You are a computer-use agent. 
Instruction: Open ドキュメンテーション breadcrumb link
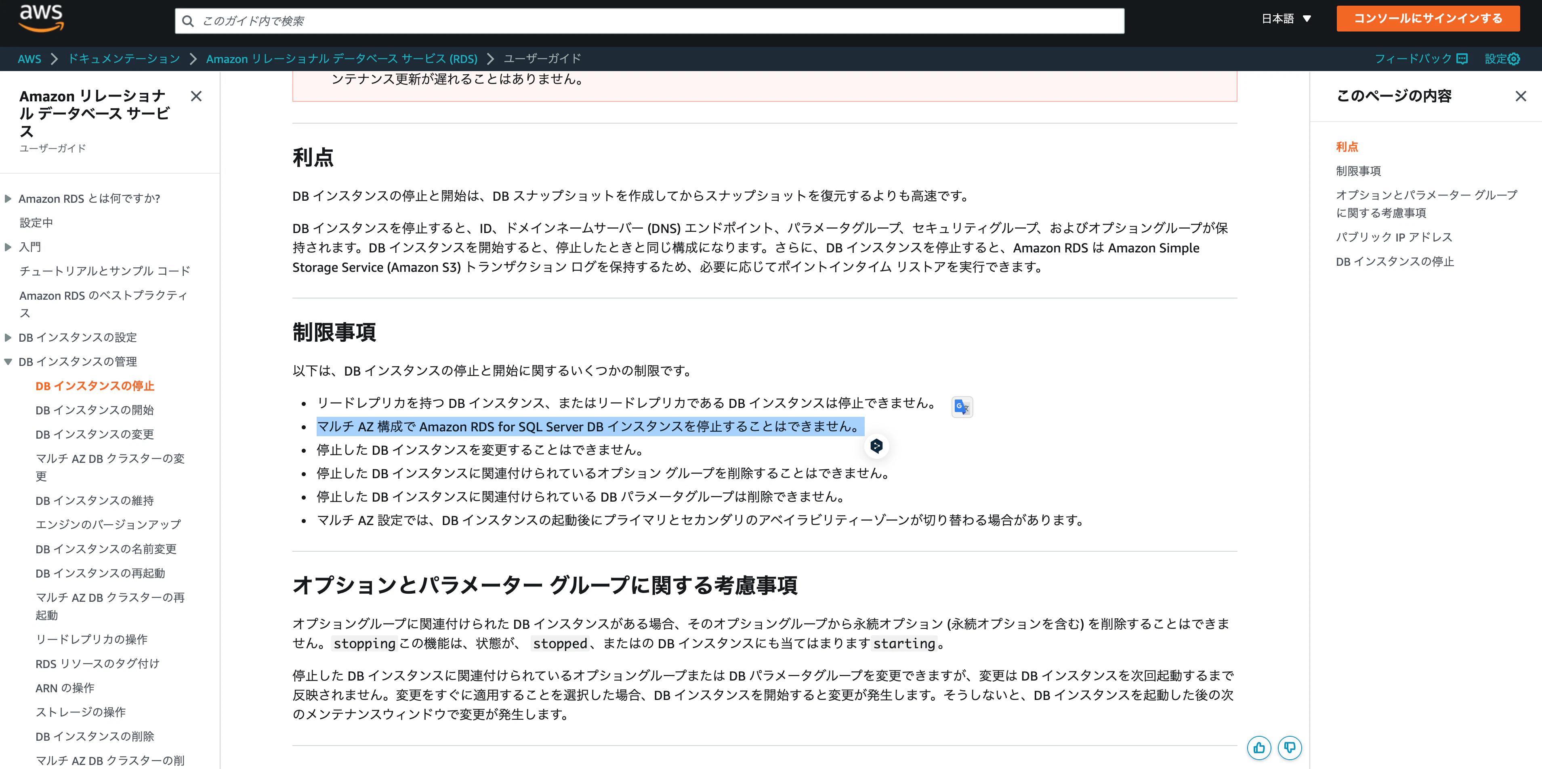click(124, 59)
